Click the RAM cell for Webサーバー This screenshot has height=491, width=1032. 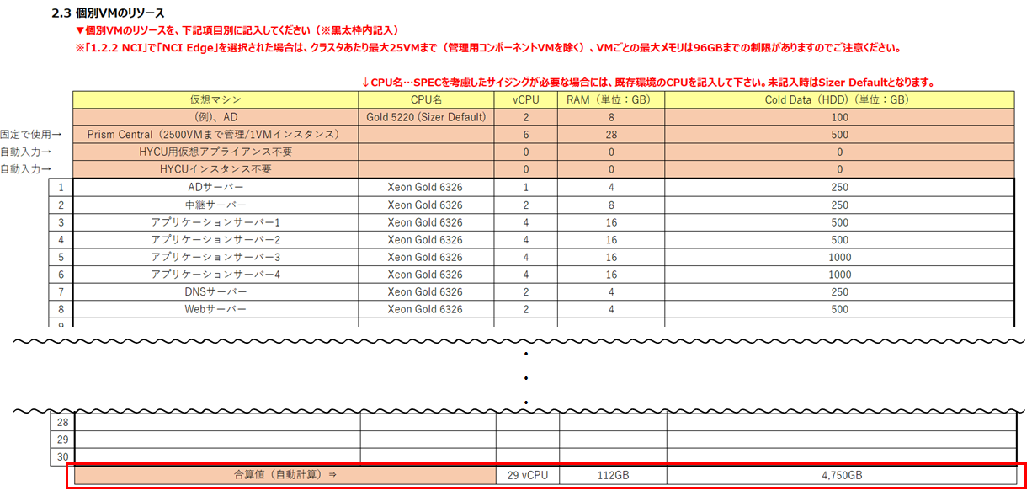(x=611, y=310)
